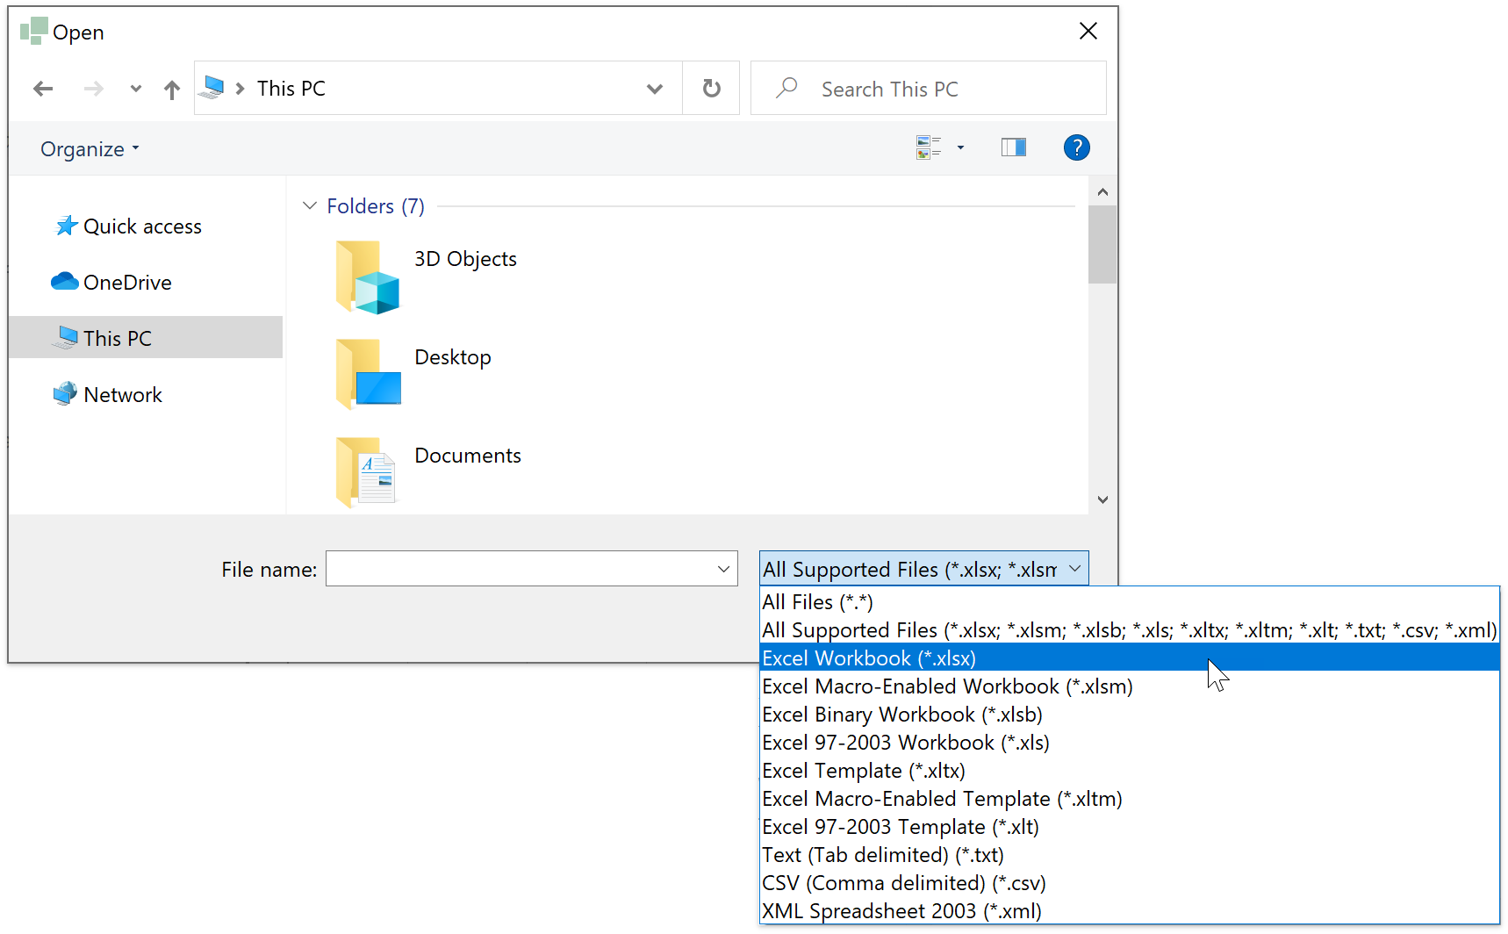Open the Help question mark icon

coord(1076,147)
